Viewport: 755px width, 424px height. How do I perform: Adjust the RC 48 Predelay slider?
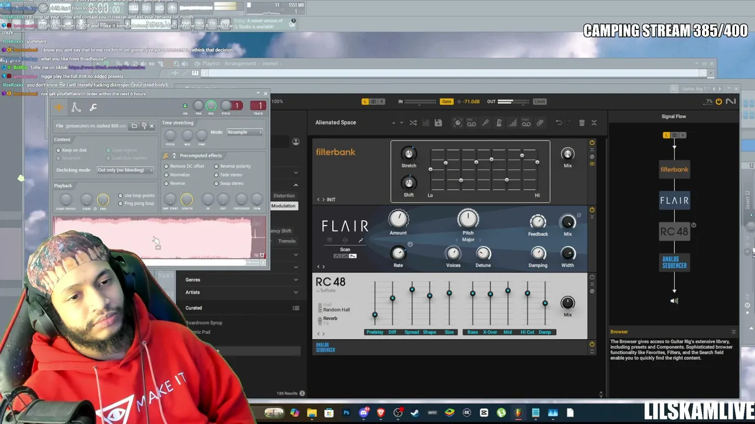point(375,314)
